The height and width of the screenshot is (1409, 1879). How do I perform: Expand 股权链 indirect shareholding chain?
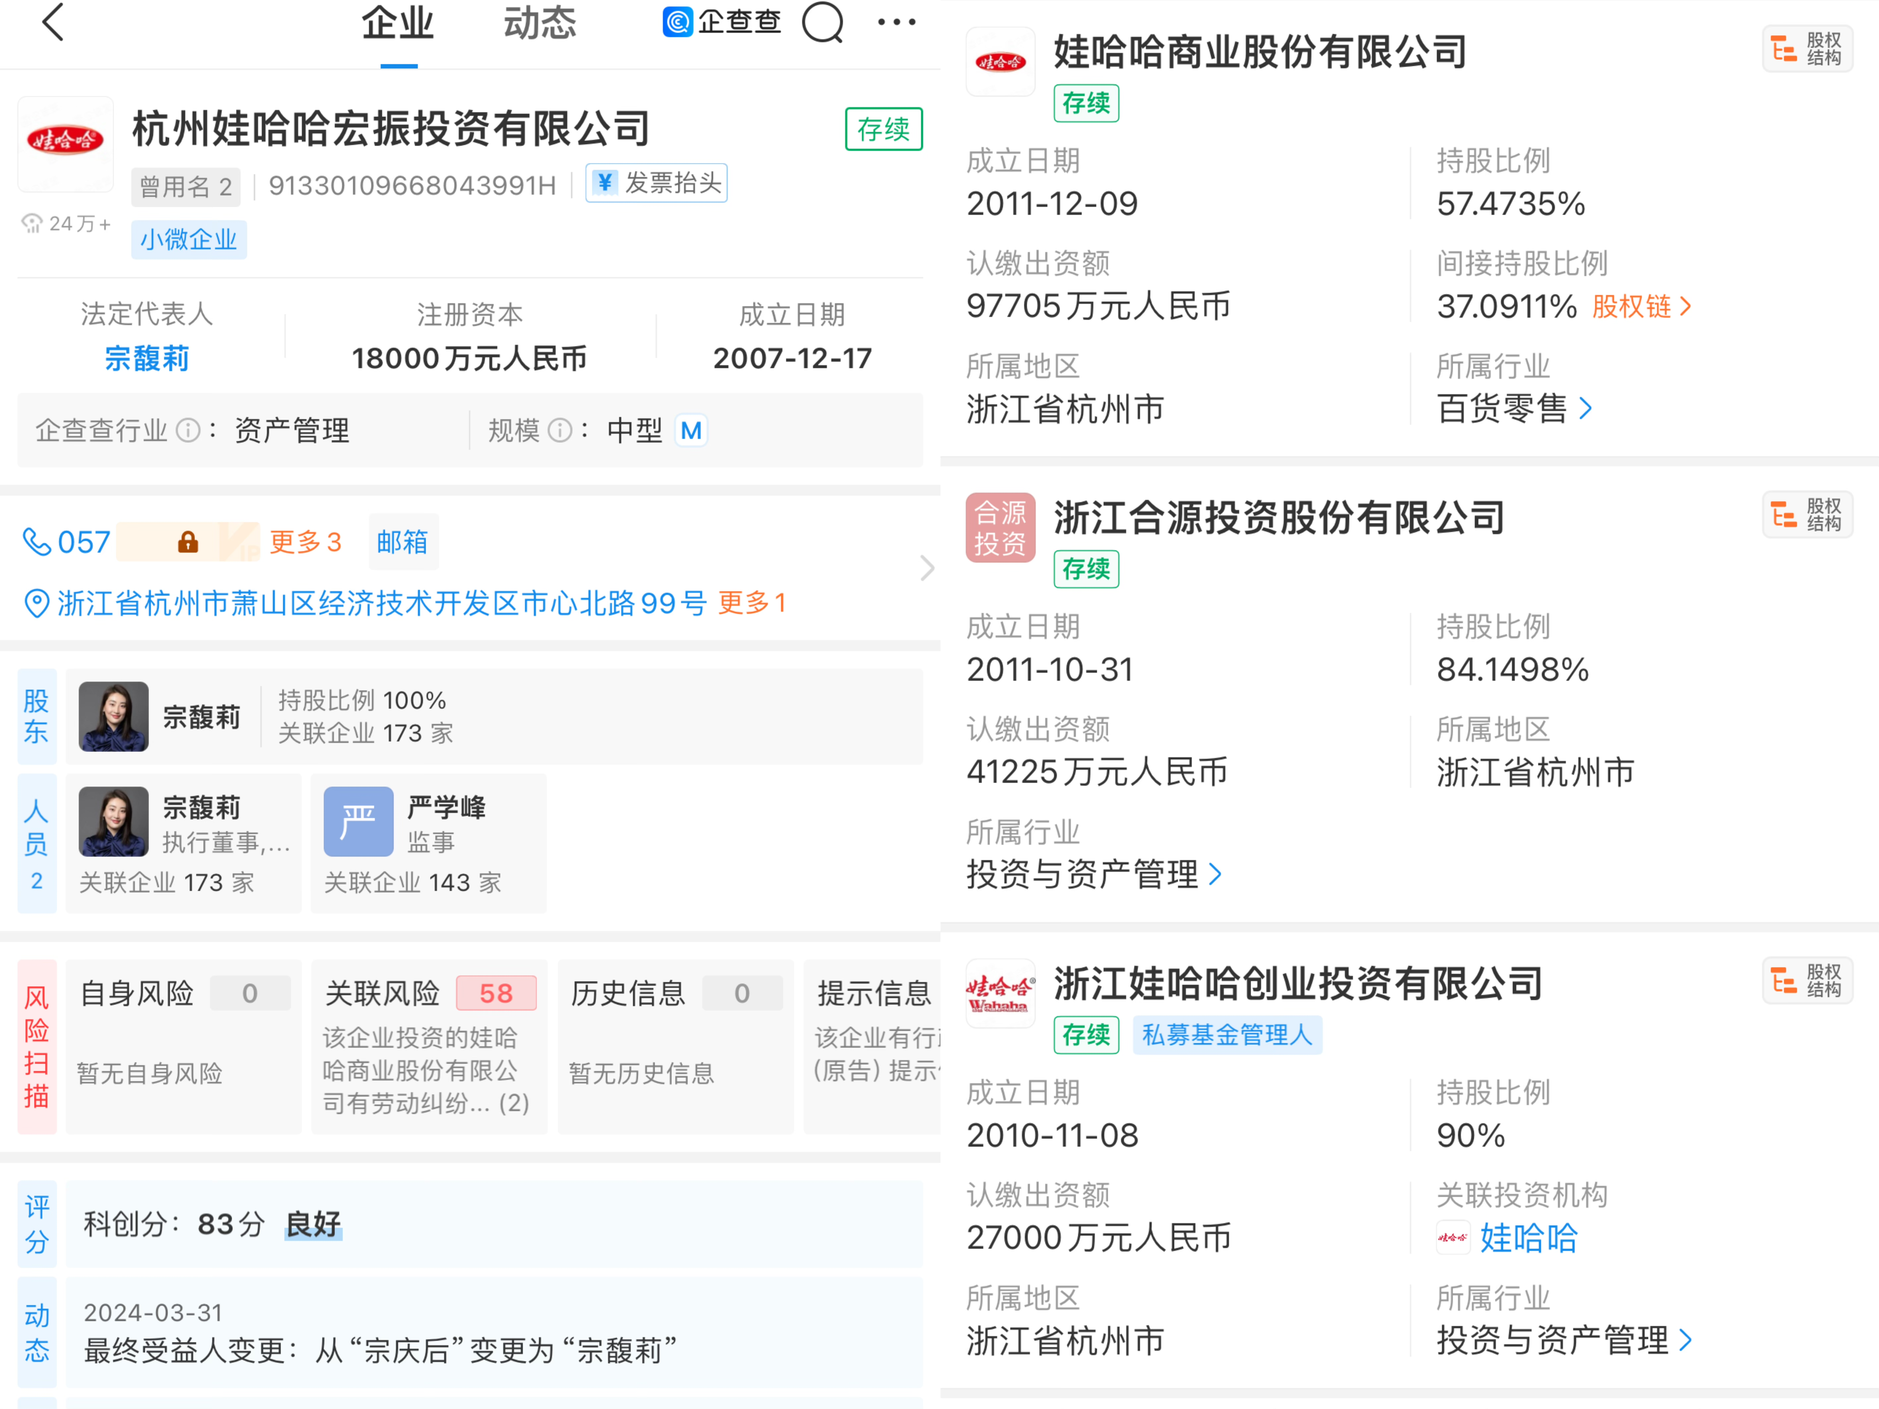click(x=1641, y=307)
